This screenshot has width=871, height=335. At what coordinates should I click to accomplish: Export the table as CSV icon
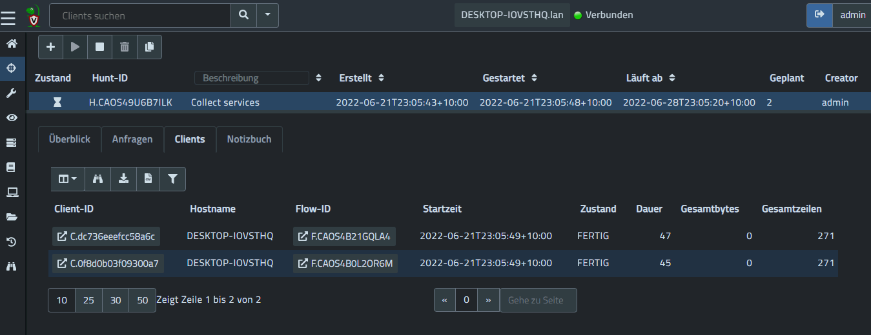(148, 179)
